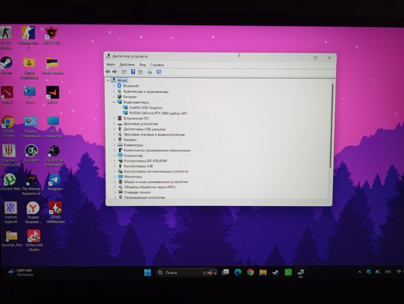Show hidden system tray icons chevron
Image resolution: width=404 pixels, height=304 pixels.
pos(360,272)
